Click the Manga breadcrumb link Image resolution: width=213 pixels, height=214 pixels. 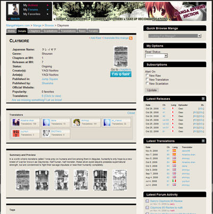coord(37,26)
